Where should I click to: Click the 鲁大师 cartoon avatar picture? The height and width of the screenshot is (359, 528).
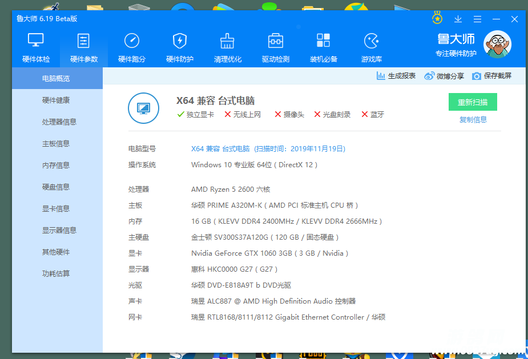pos(497,45)
